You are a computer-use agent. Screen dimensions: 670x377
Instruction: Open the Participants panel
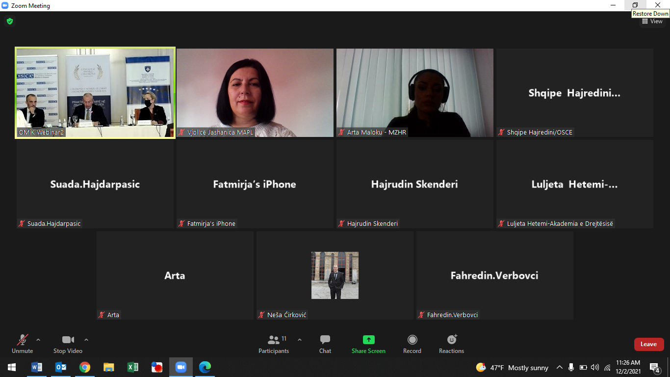pos(274,344)
